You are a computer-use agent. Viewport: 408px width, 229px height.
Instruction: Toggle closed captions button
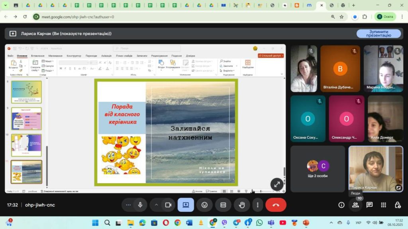[x=223, y=205]
